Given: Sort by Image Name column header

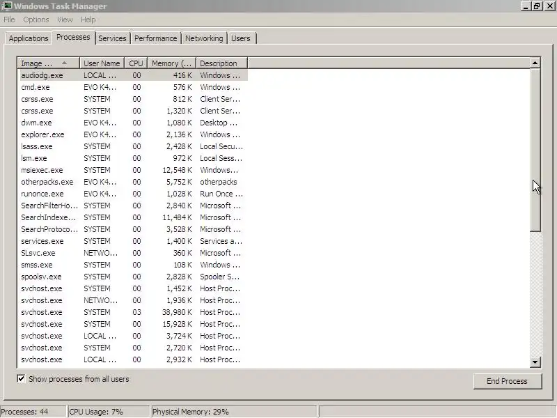Looking at the screenshot, I should [x=48, y=63].
